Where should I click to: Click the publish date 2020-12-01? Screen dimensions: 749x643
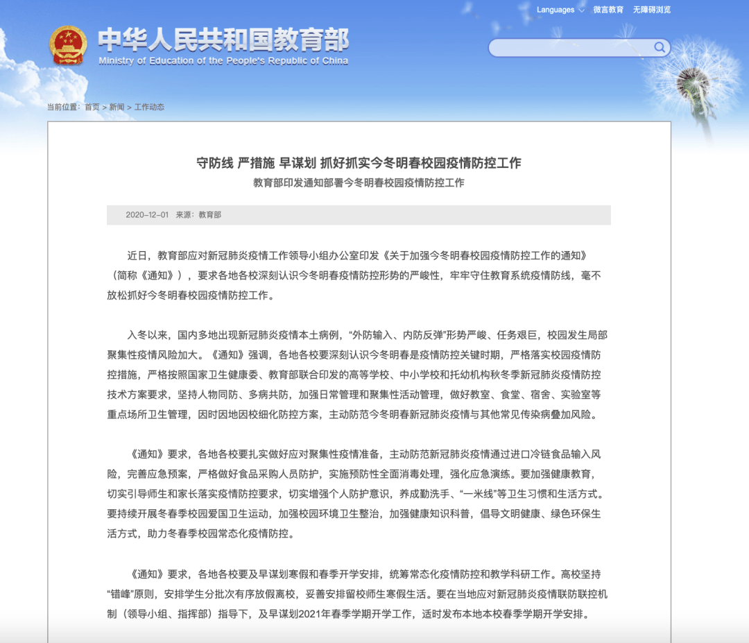tap(147, 215)
